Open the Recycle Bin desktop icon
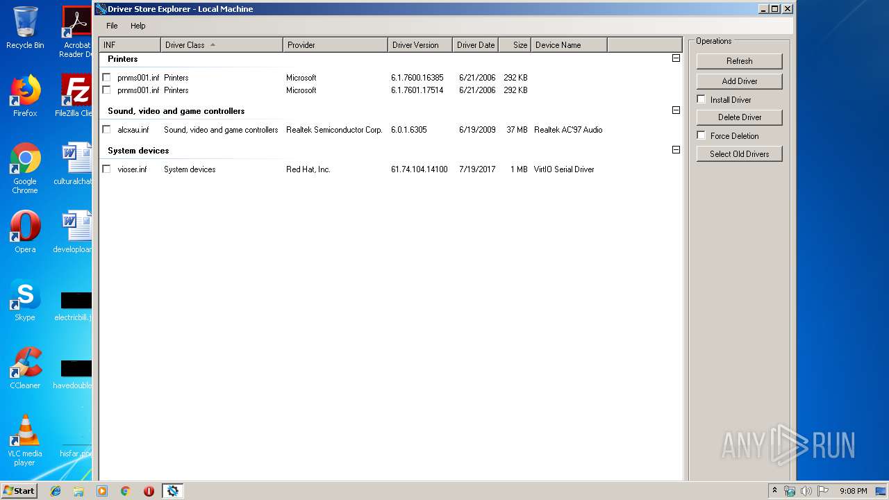The height and width of the screenshot is (500, 889). 25,28
